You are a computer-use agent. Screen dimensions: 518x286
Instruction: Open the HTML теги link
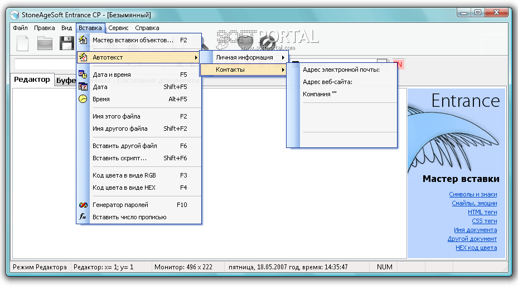(x=482, y=212)
